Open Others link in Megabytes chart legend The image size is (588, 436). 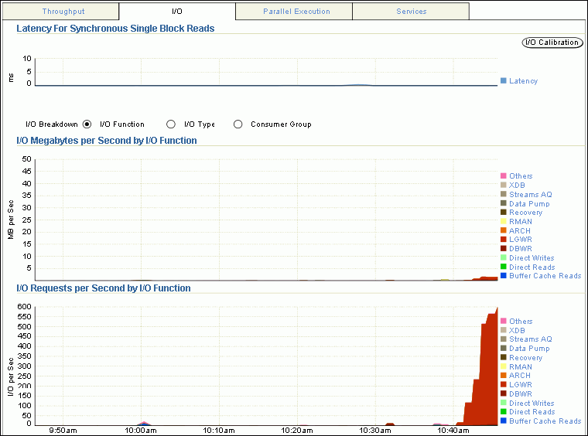521,176
